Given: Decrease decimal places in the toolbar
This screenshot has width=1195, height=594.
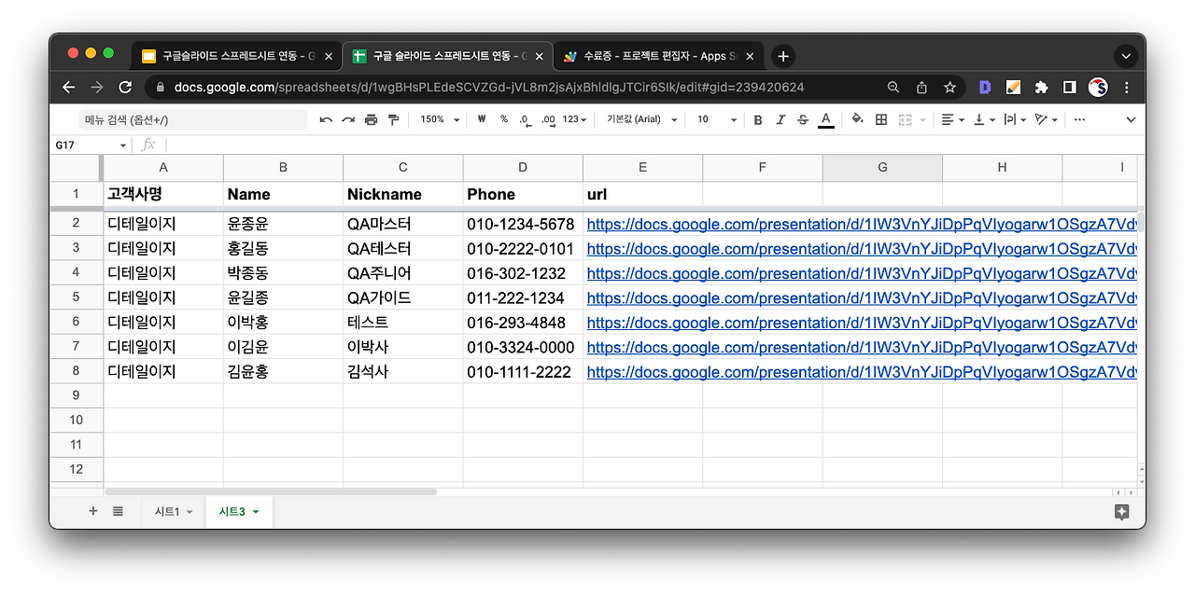Looking at the screenshot, I should pyautogui.click(x=526, y=119).
